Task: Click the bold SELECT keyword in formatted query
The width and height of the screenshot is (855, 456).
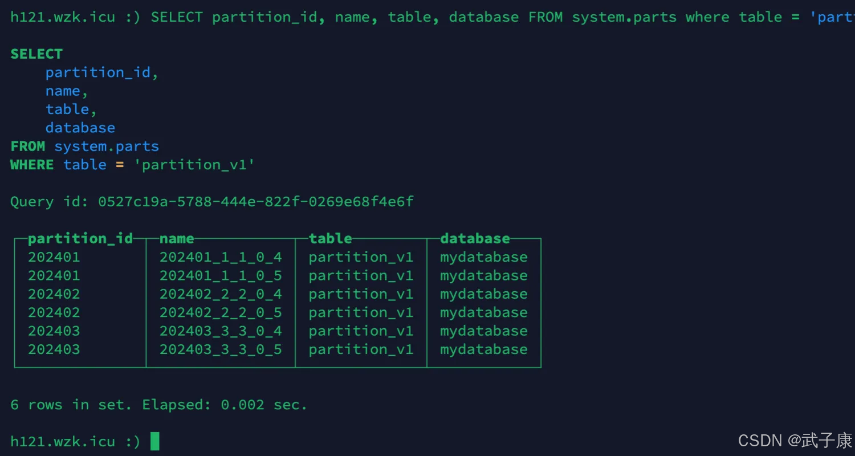Action: [36, 54]
